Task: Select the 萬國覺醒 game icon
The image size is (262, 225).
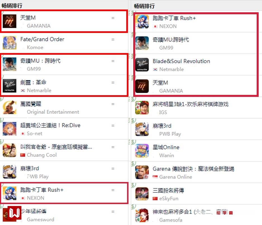Action: [9, 107]
